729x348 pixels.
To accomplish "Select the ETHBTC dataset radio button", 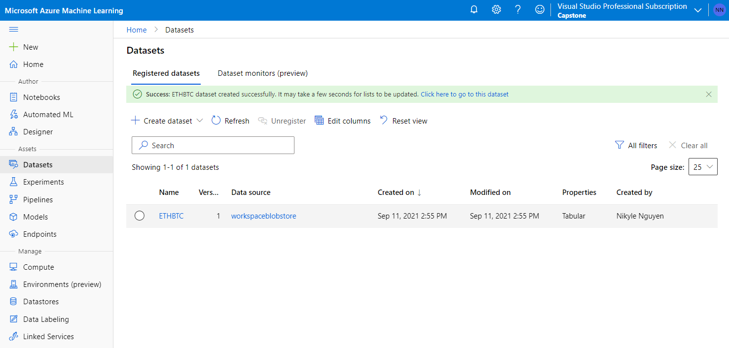I will point(140,216).
